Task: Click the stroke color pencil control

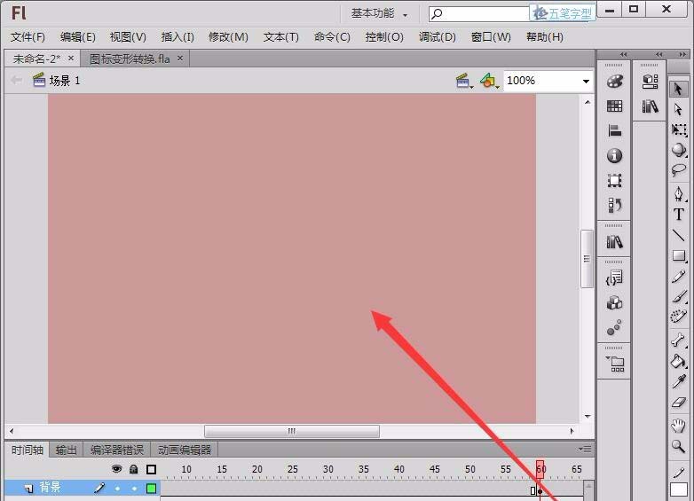Action: coord(679,474)
